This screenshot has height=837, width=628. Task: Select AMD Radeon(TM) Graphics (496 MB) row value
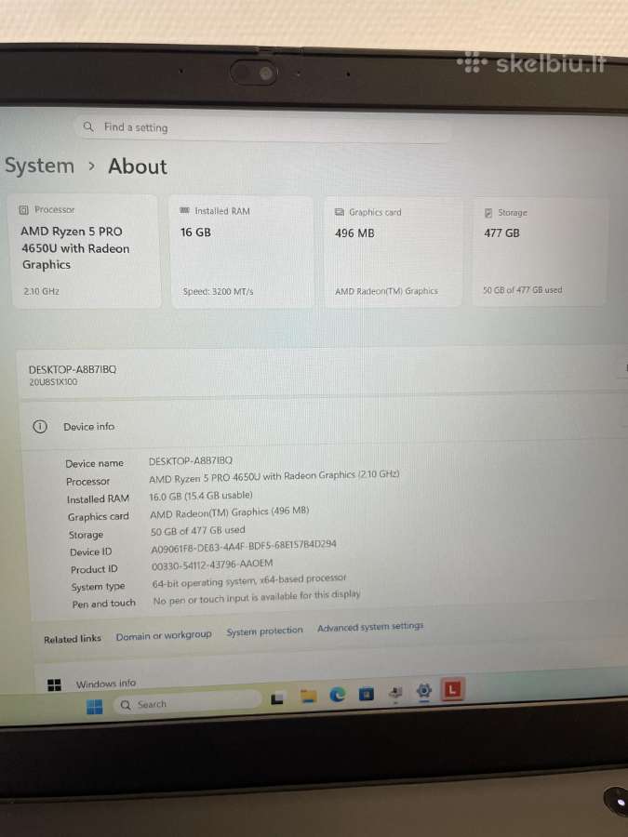pos(229,512)
